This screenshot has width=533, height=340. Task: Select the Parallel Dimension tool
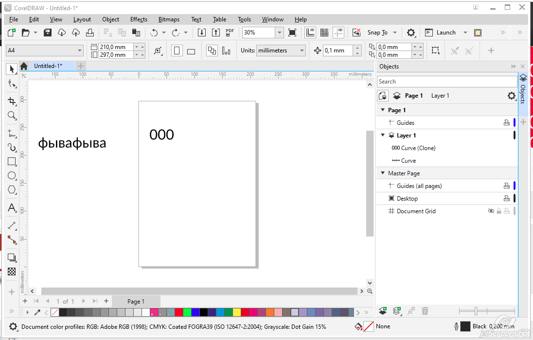tap(12, 225)
